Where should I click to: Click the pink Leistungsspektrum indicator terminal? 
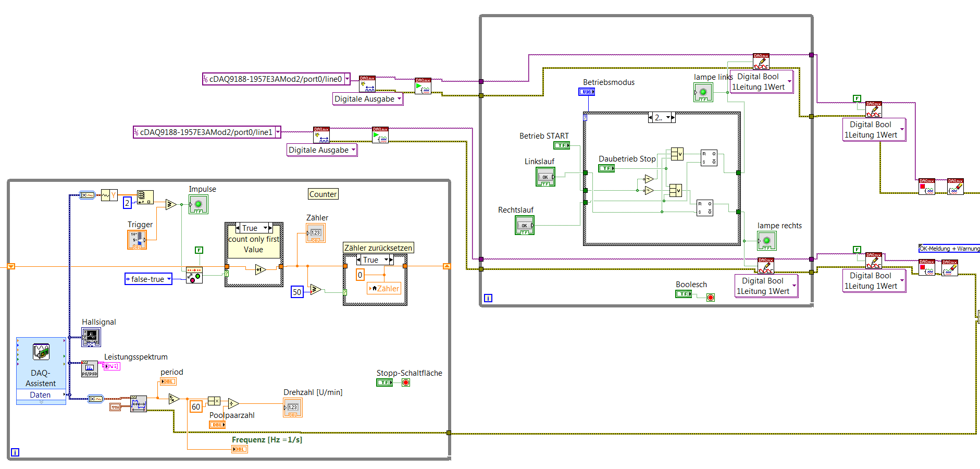(x=112, y=366)
